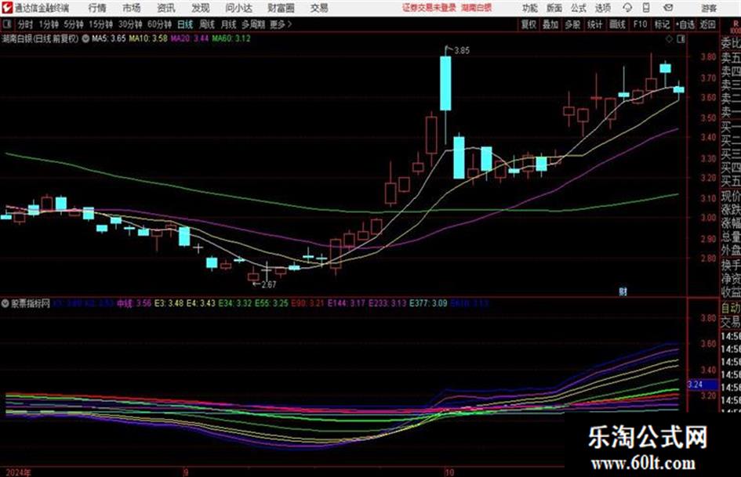Switch to the 5分钟 period tab
The image size is (741, 477).
73,24
